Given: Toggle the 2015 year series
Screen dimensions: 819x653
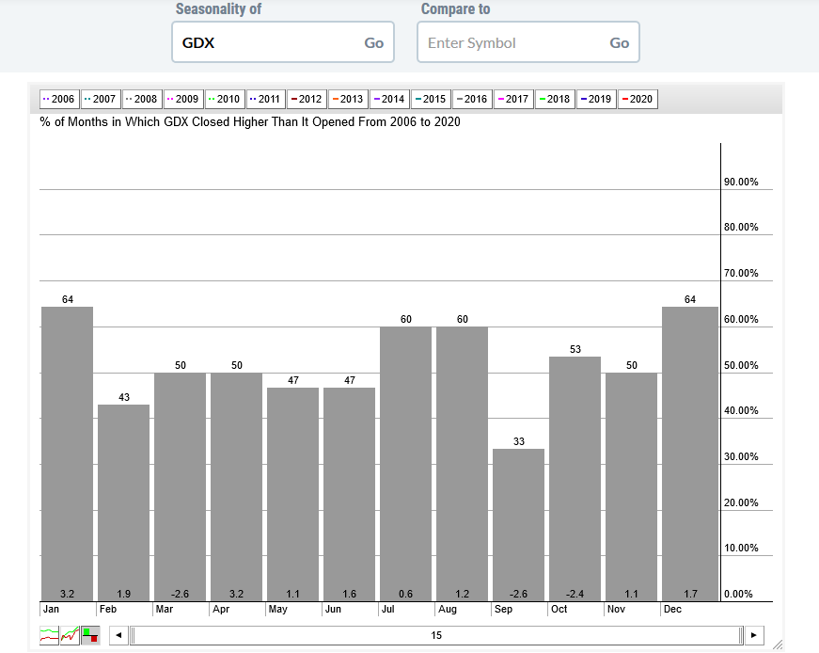Looking at the screenshot, I should coord(431,99).
